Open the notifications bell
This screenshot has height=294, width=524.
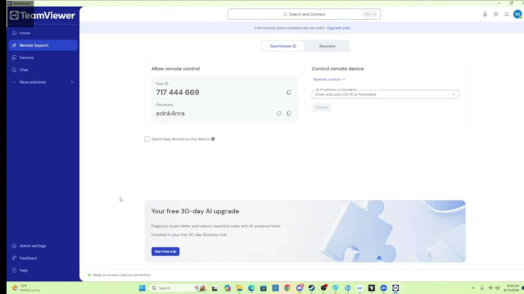point(507,14)
